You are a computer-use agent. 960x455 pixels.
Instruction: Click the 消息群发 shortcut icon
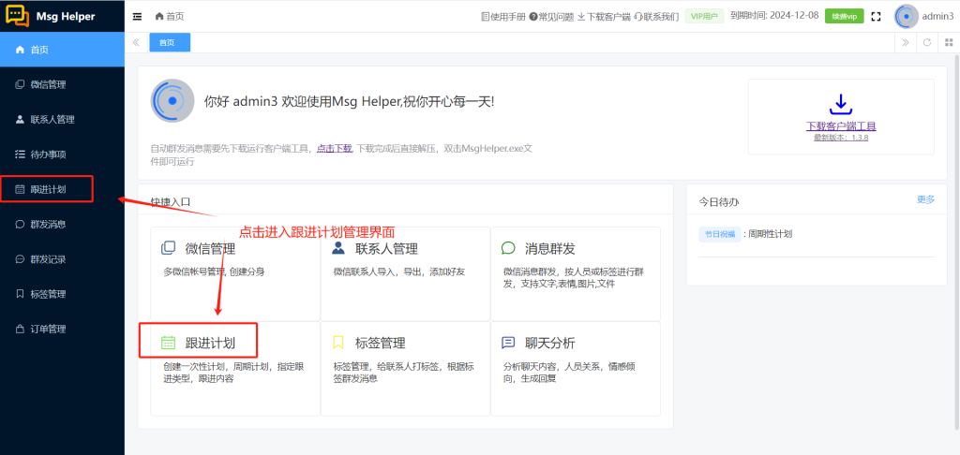click(x=508, y=248)
